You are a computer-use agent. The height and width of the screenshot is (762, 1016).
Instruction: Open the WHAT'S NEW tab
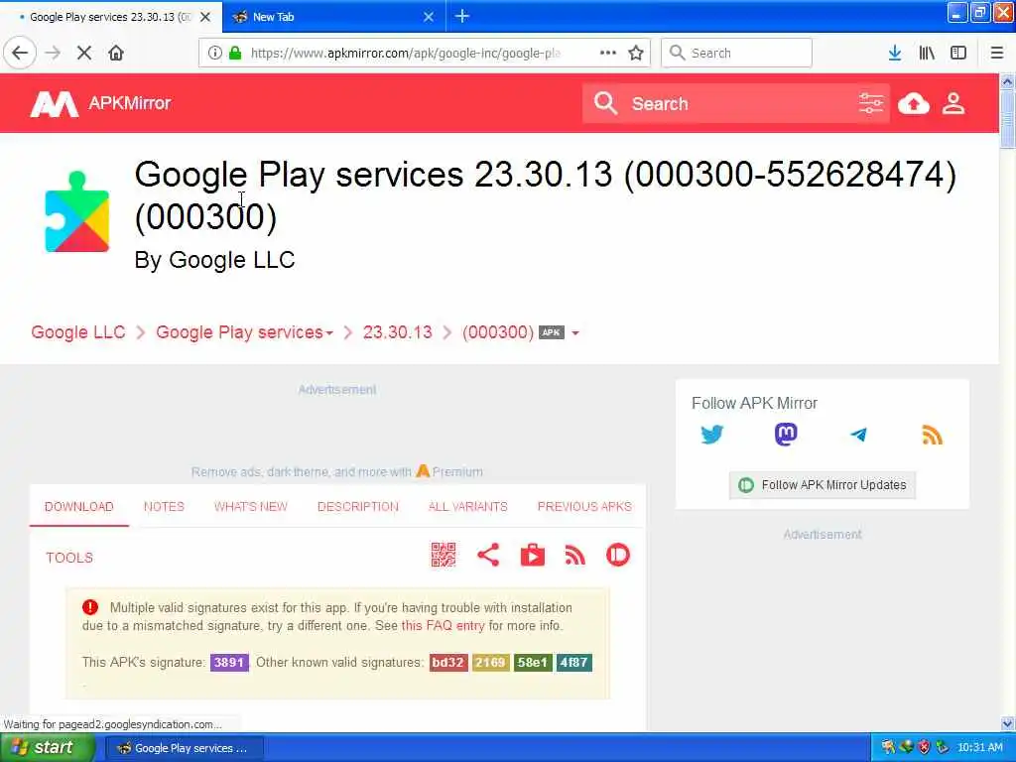[x=251, y=507]
